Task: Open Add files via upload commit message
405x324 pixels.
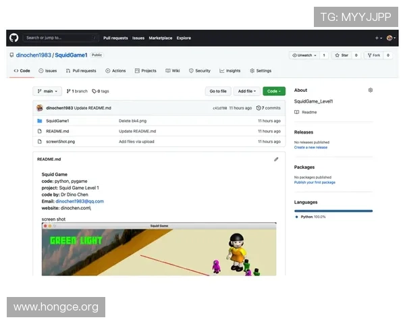Action: click(x=136, y=142)
